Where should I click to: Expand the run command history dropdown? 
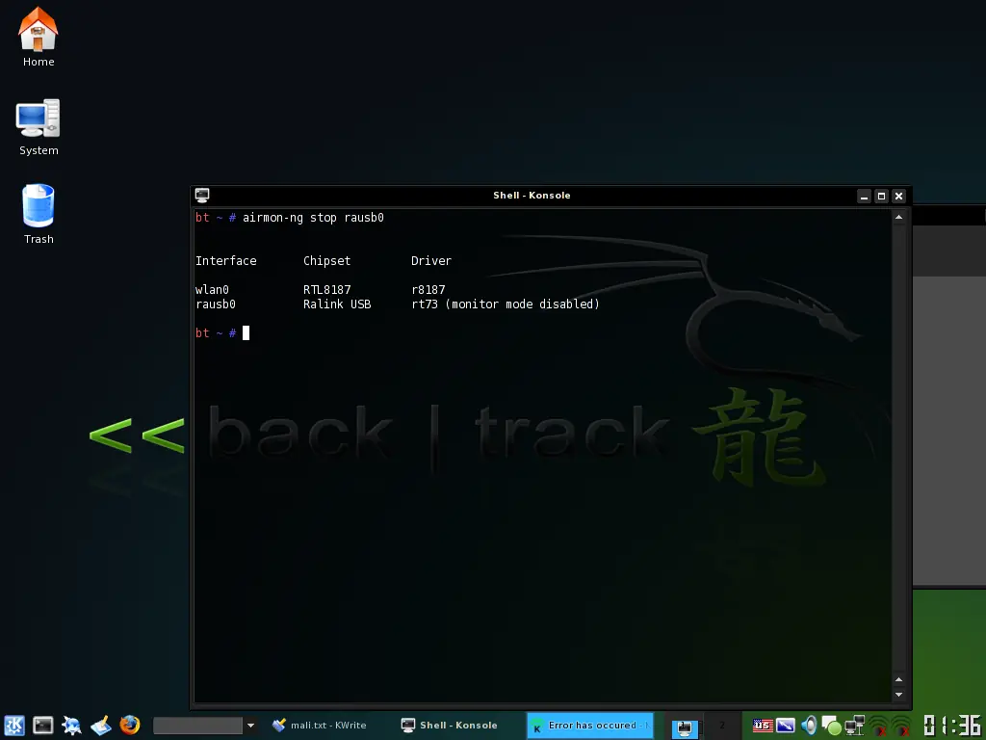click(250, 726)
